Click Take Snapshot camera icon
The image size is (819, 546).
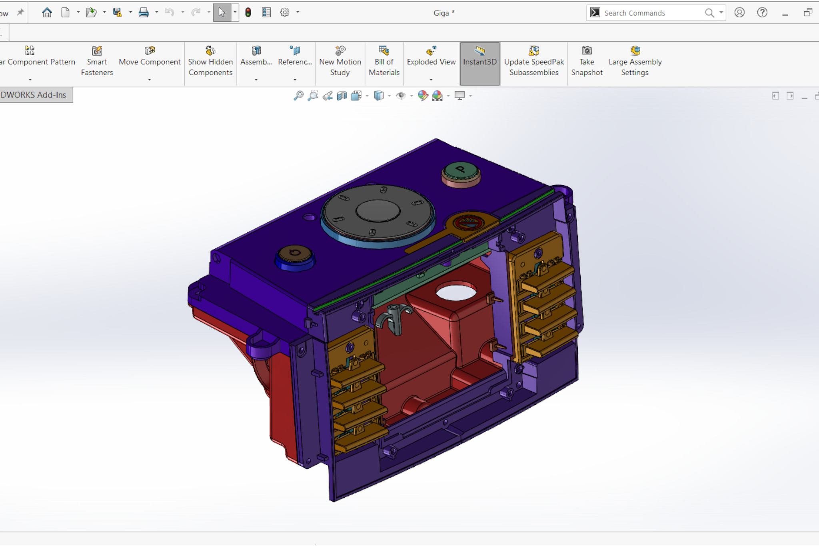tap(587, 51)
